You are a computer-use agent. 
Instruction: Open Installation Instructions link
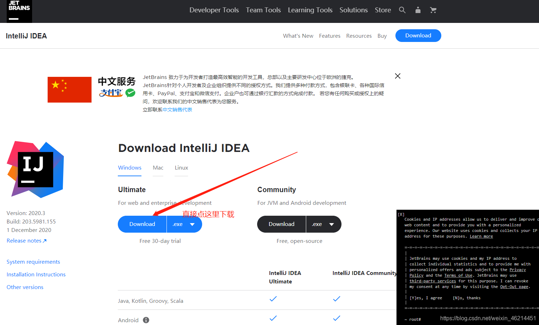point(36,275)
